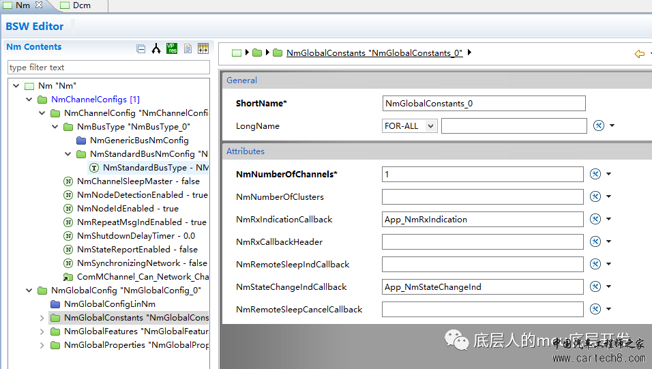Click the NmNumberOfClusters input field
The image size is (652, 369).
coord(482,196)
